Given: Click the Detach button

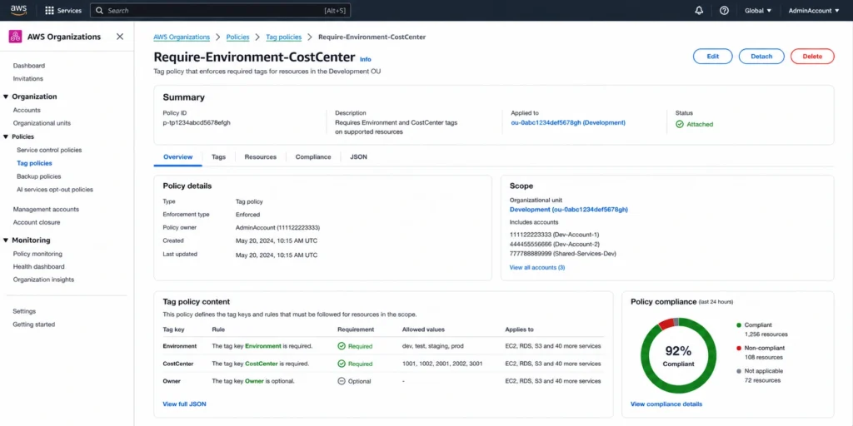Looking at the screenshot, I should (x=761, y=57).
